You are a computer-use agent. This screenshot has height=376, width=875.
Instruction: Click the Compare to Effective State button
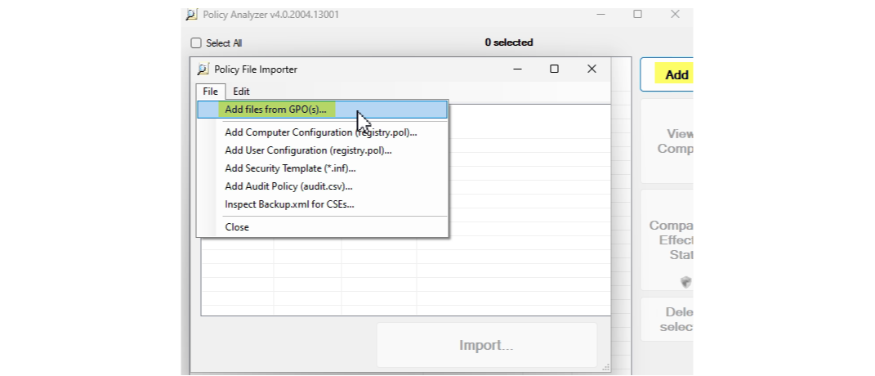point(667,240)
